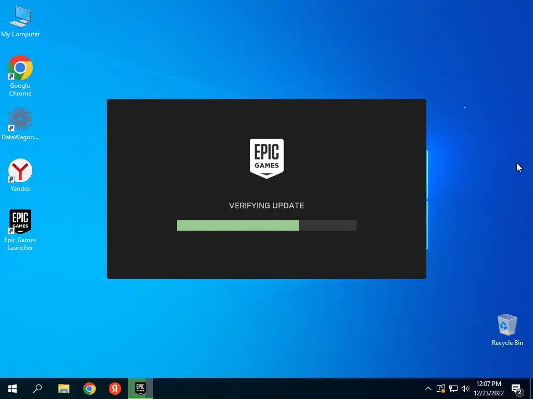Open the Recycle Bin
Image resolution: width=533 pixels, height=399 pixels.
coord(507,330)
